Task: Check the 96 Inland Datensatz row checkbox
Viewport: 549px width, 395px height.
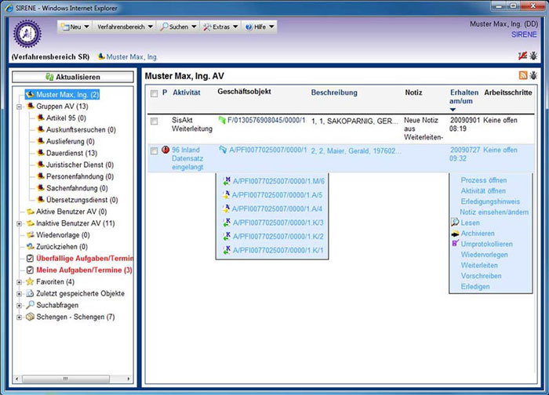Action: click(154, 150)
